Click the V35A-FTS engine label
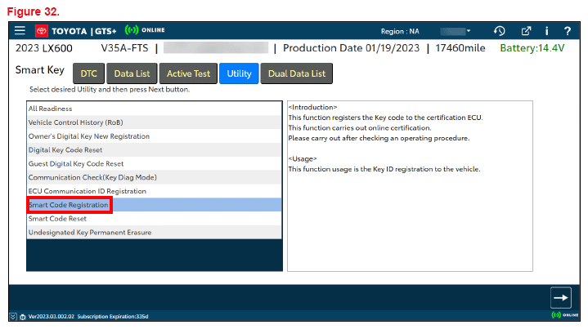The height and width of the screenshot is (329, 588). tap(124, 48)
